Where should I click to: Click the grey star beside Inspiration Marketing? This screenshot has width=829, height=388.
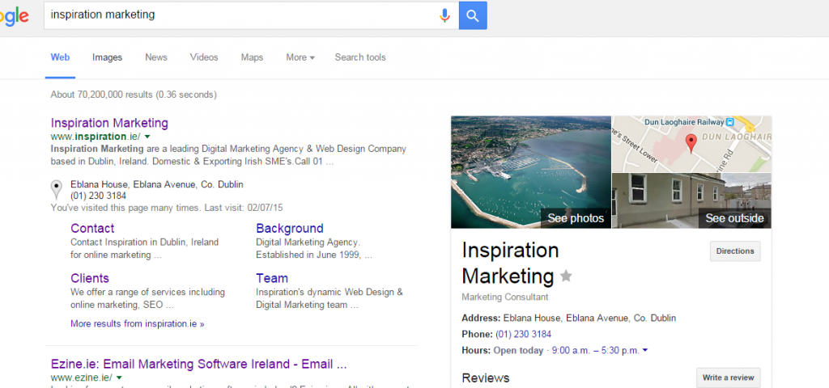[x=566, y=276]
